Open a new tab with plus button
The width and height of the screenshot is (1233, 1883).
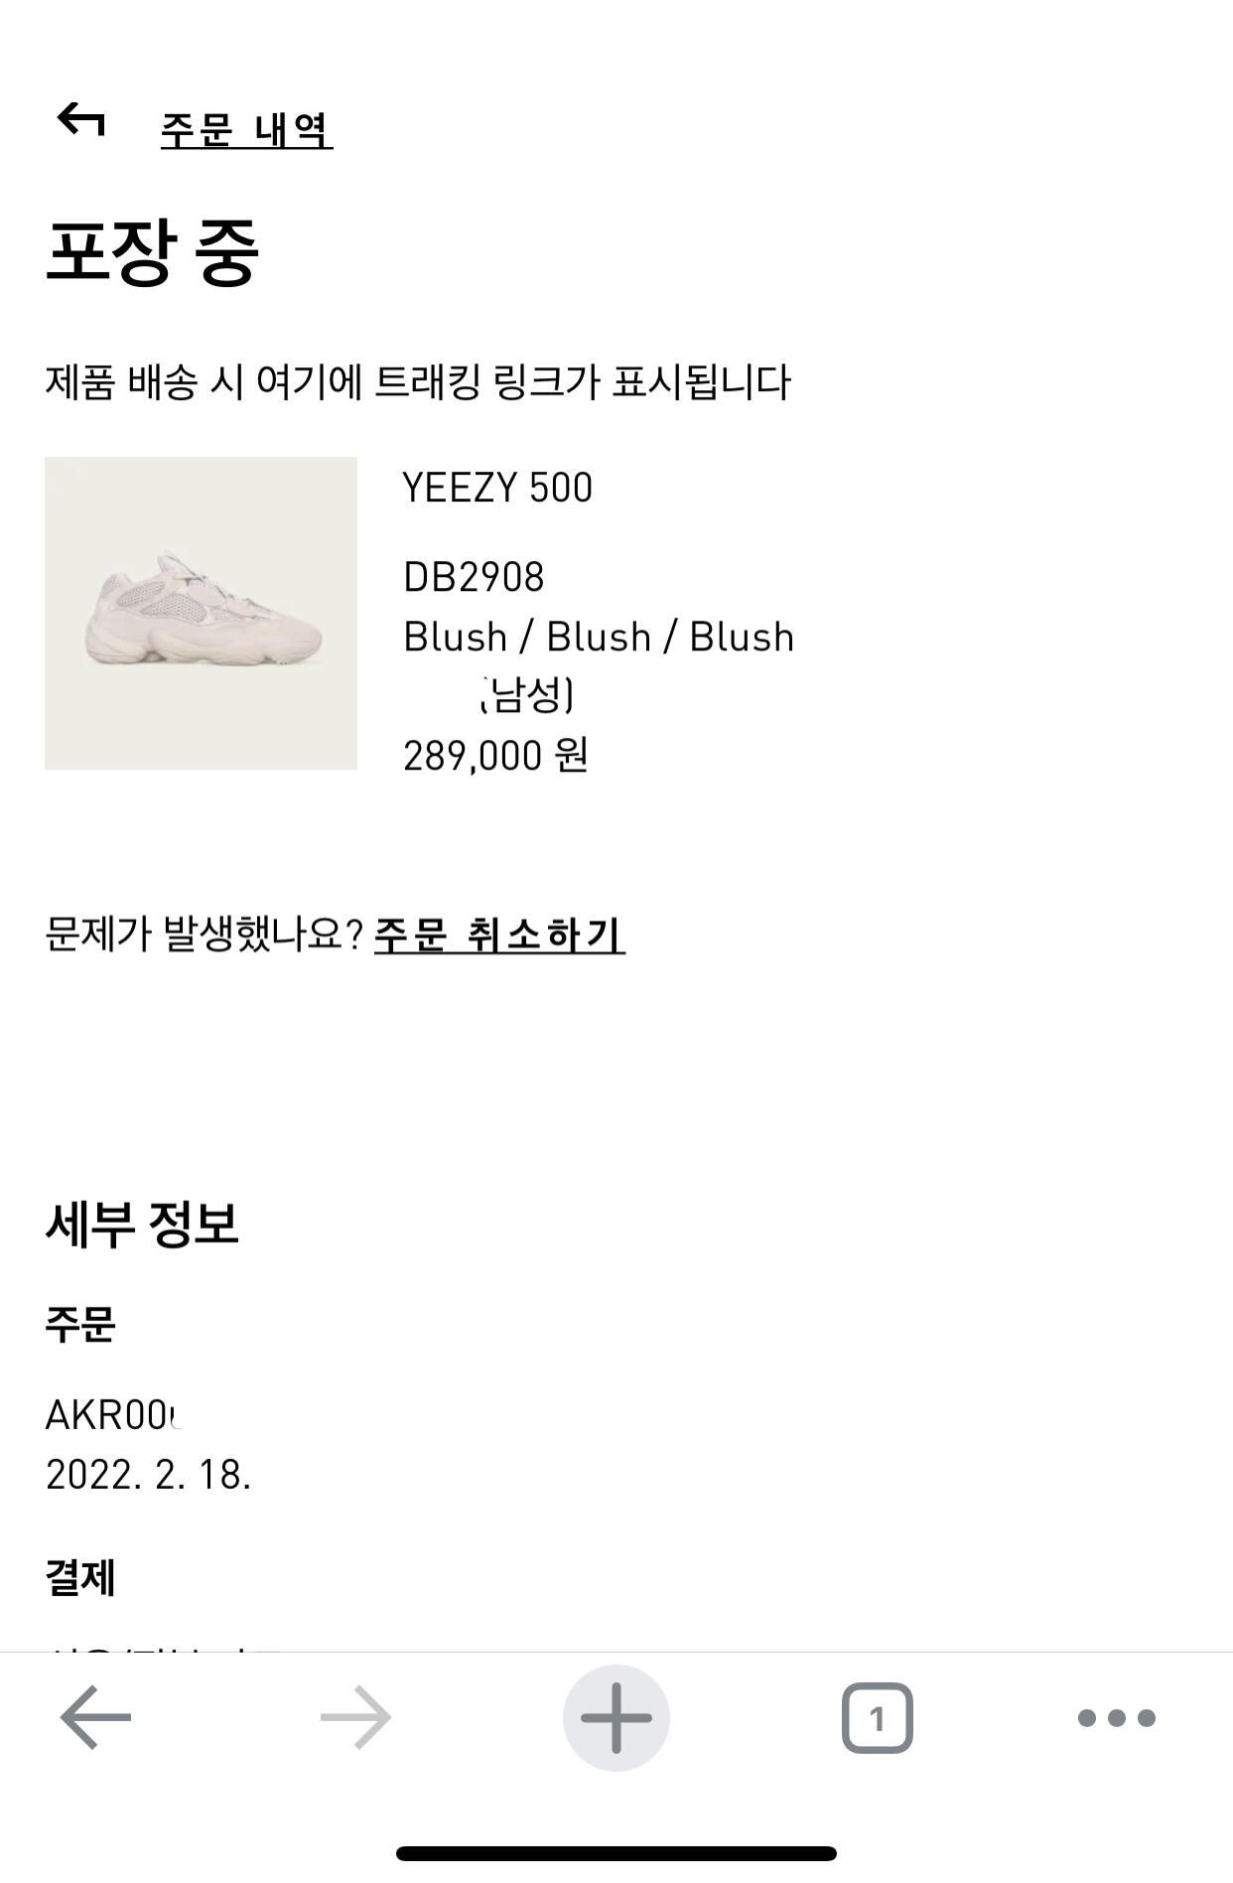point(616,1717)
